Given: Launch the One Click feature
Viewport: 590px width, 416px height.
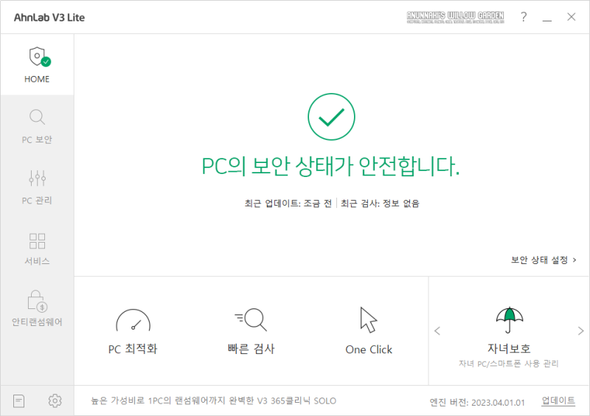Looking at the screenshot, I should click(369, 332).
